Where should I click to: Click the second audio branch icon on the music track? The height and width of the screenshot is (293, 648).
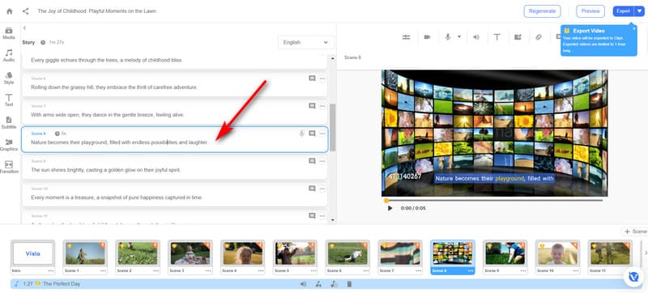click(x=334, y=284)
